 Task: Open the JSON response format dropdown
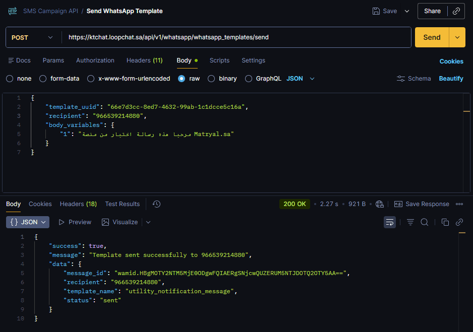coord(28,222)
